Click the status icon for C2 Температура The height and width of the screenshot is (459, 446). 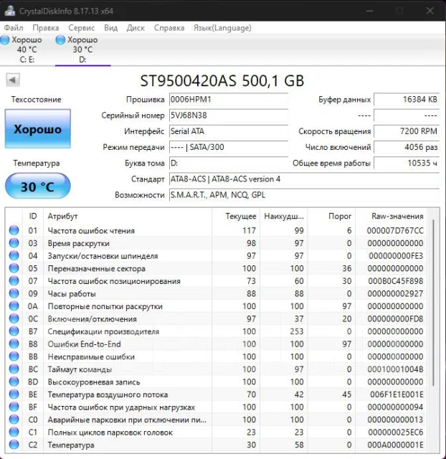(14, 445)
